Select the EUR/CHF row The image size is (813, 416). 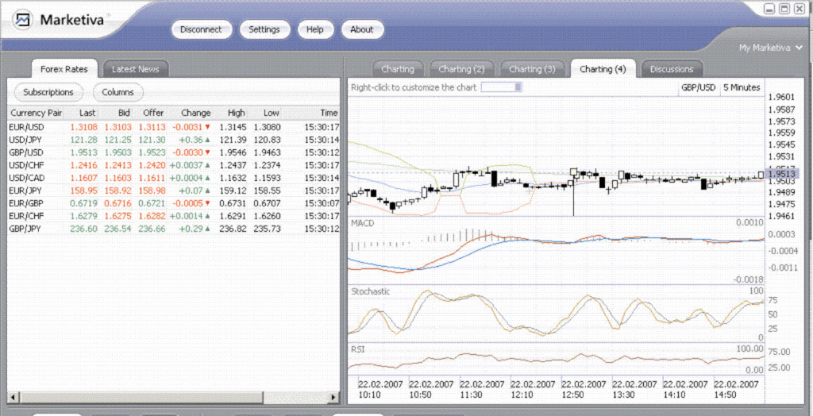click(174, 216)
